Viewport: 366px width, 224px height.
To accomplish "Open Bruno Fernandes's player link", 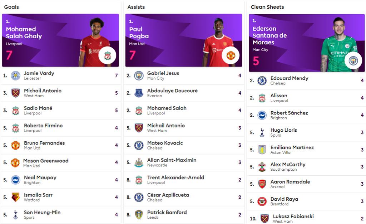I will (x=44, y=143).
